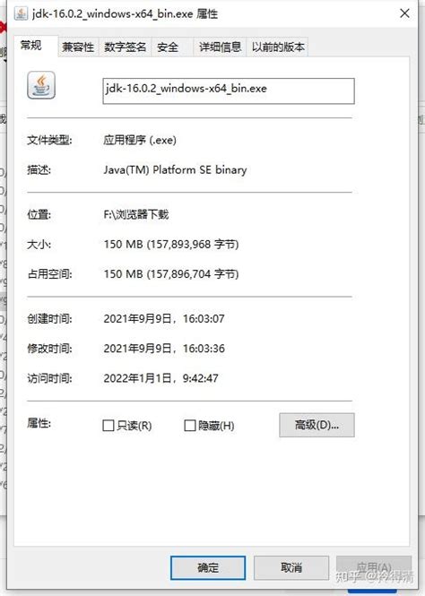The height and width of the screenshot is (596, 425).
Task: Click the large Java coffee cup file icon
Action: [x=41, y=85]
